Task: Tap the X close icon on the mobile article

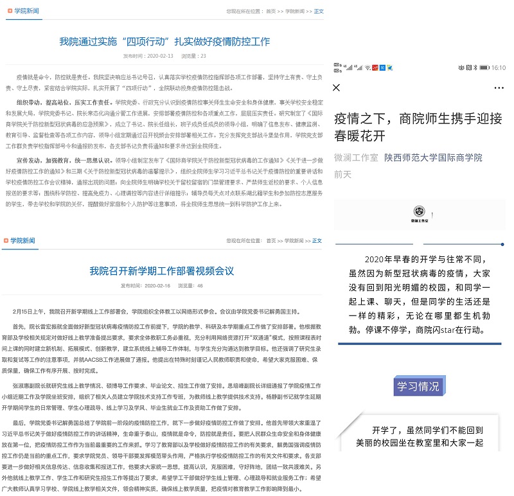Action: (337, 87)
